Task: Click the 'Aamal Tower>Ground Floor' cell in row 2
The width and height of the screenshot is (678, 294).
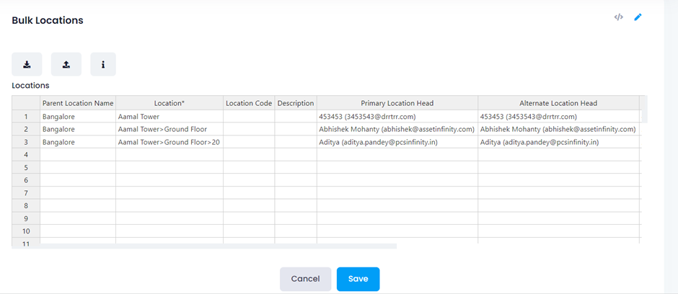Action: pyautogui.click(x=169, y=129)
